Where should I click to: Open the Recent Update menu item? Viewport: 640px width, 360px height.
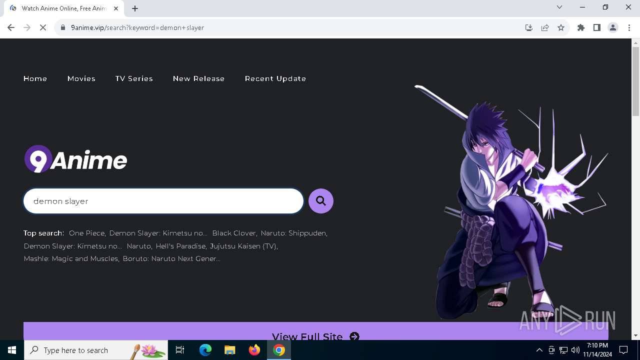coord(275,78)
